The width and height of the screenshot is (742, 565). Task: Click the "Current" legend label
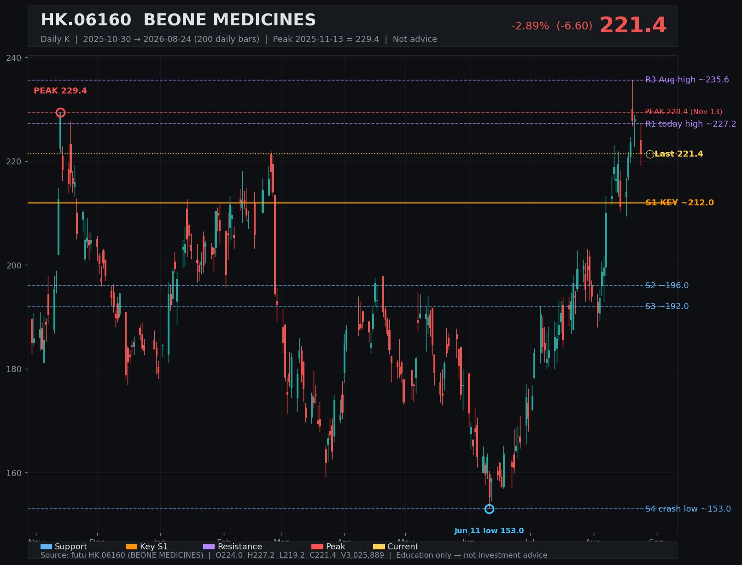pyautogui.click(x=403, y=547)
